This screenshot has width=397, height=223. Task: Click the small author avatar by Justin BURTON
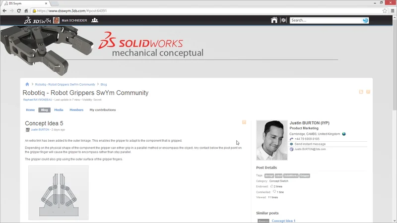click(x=28, y=130)
